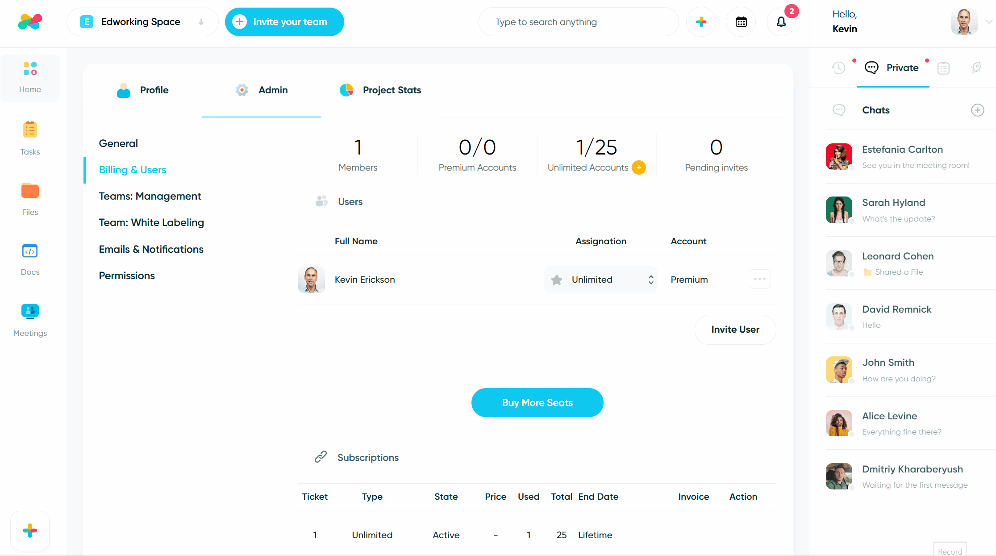This screenshot has height=556, width=996.
Task: Select the Private chat tab
Action: tap(893, 68)
